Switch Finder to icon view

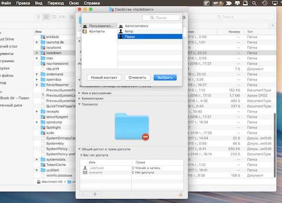(x=39, y=17)
